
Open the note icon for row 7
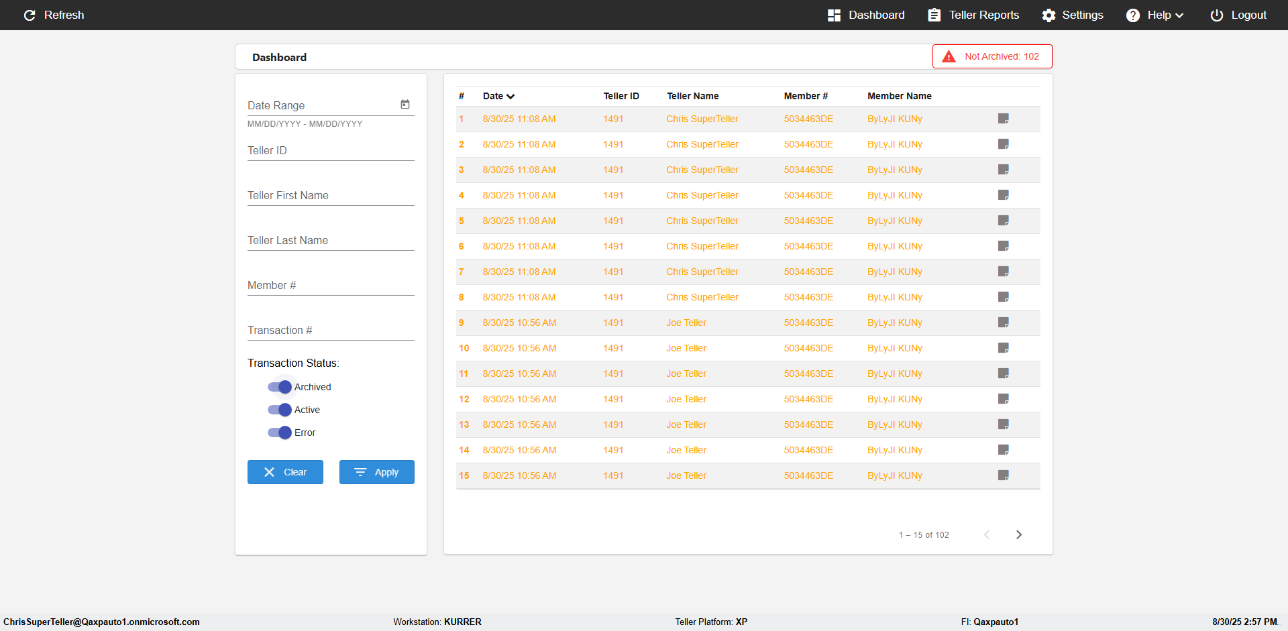point(1004,272)
